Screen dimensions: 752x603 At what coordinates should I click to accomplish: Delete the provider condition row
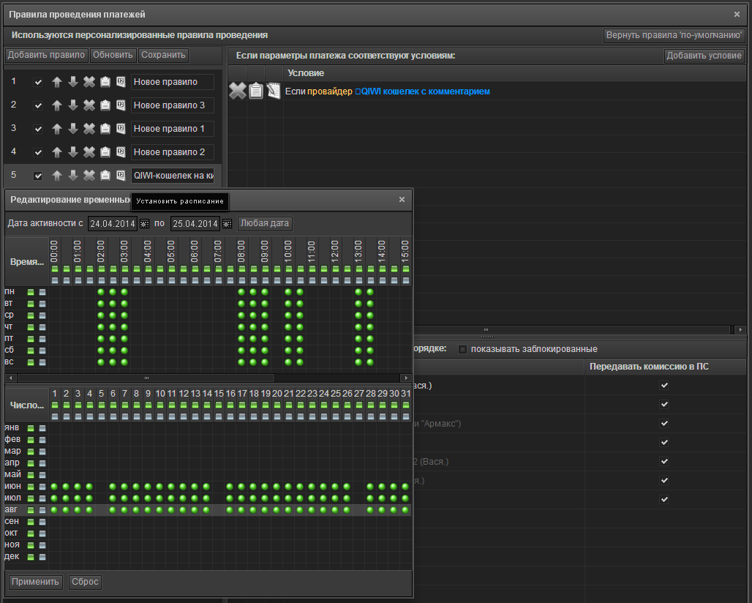click(x=238, y=91)
